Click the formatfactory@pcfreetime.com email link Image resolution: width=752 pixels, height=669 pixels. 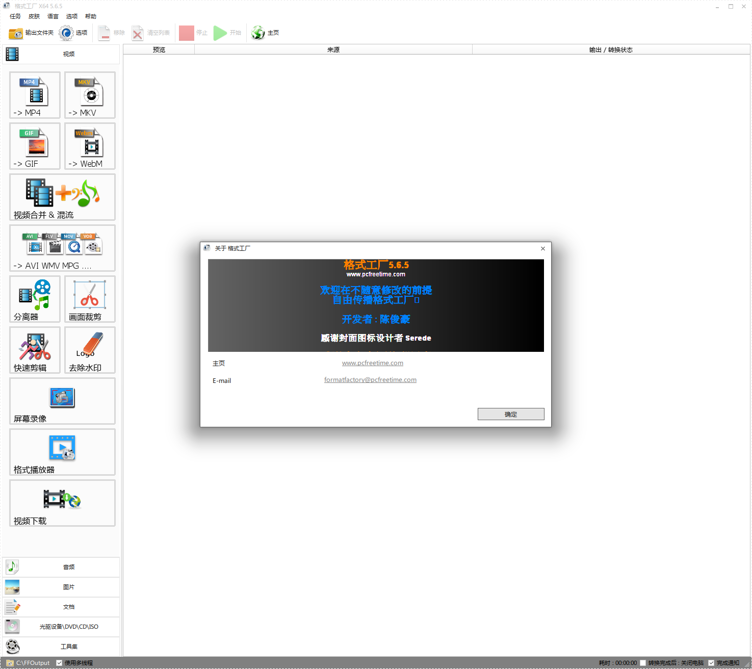(x=370, y=380)
